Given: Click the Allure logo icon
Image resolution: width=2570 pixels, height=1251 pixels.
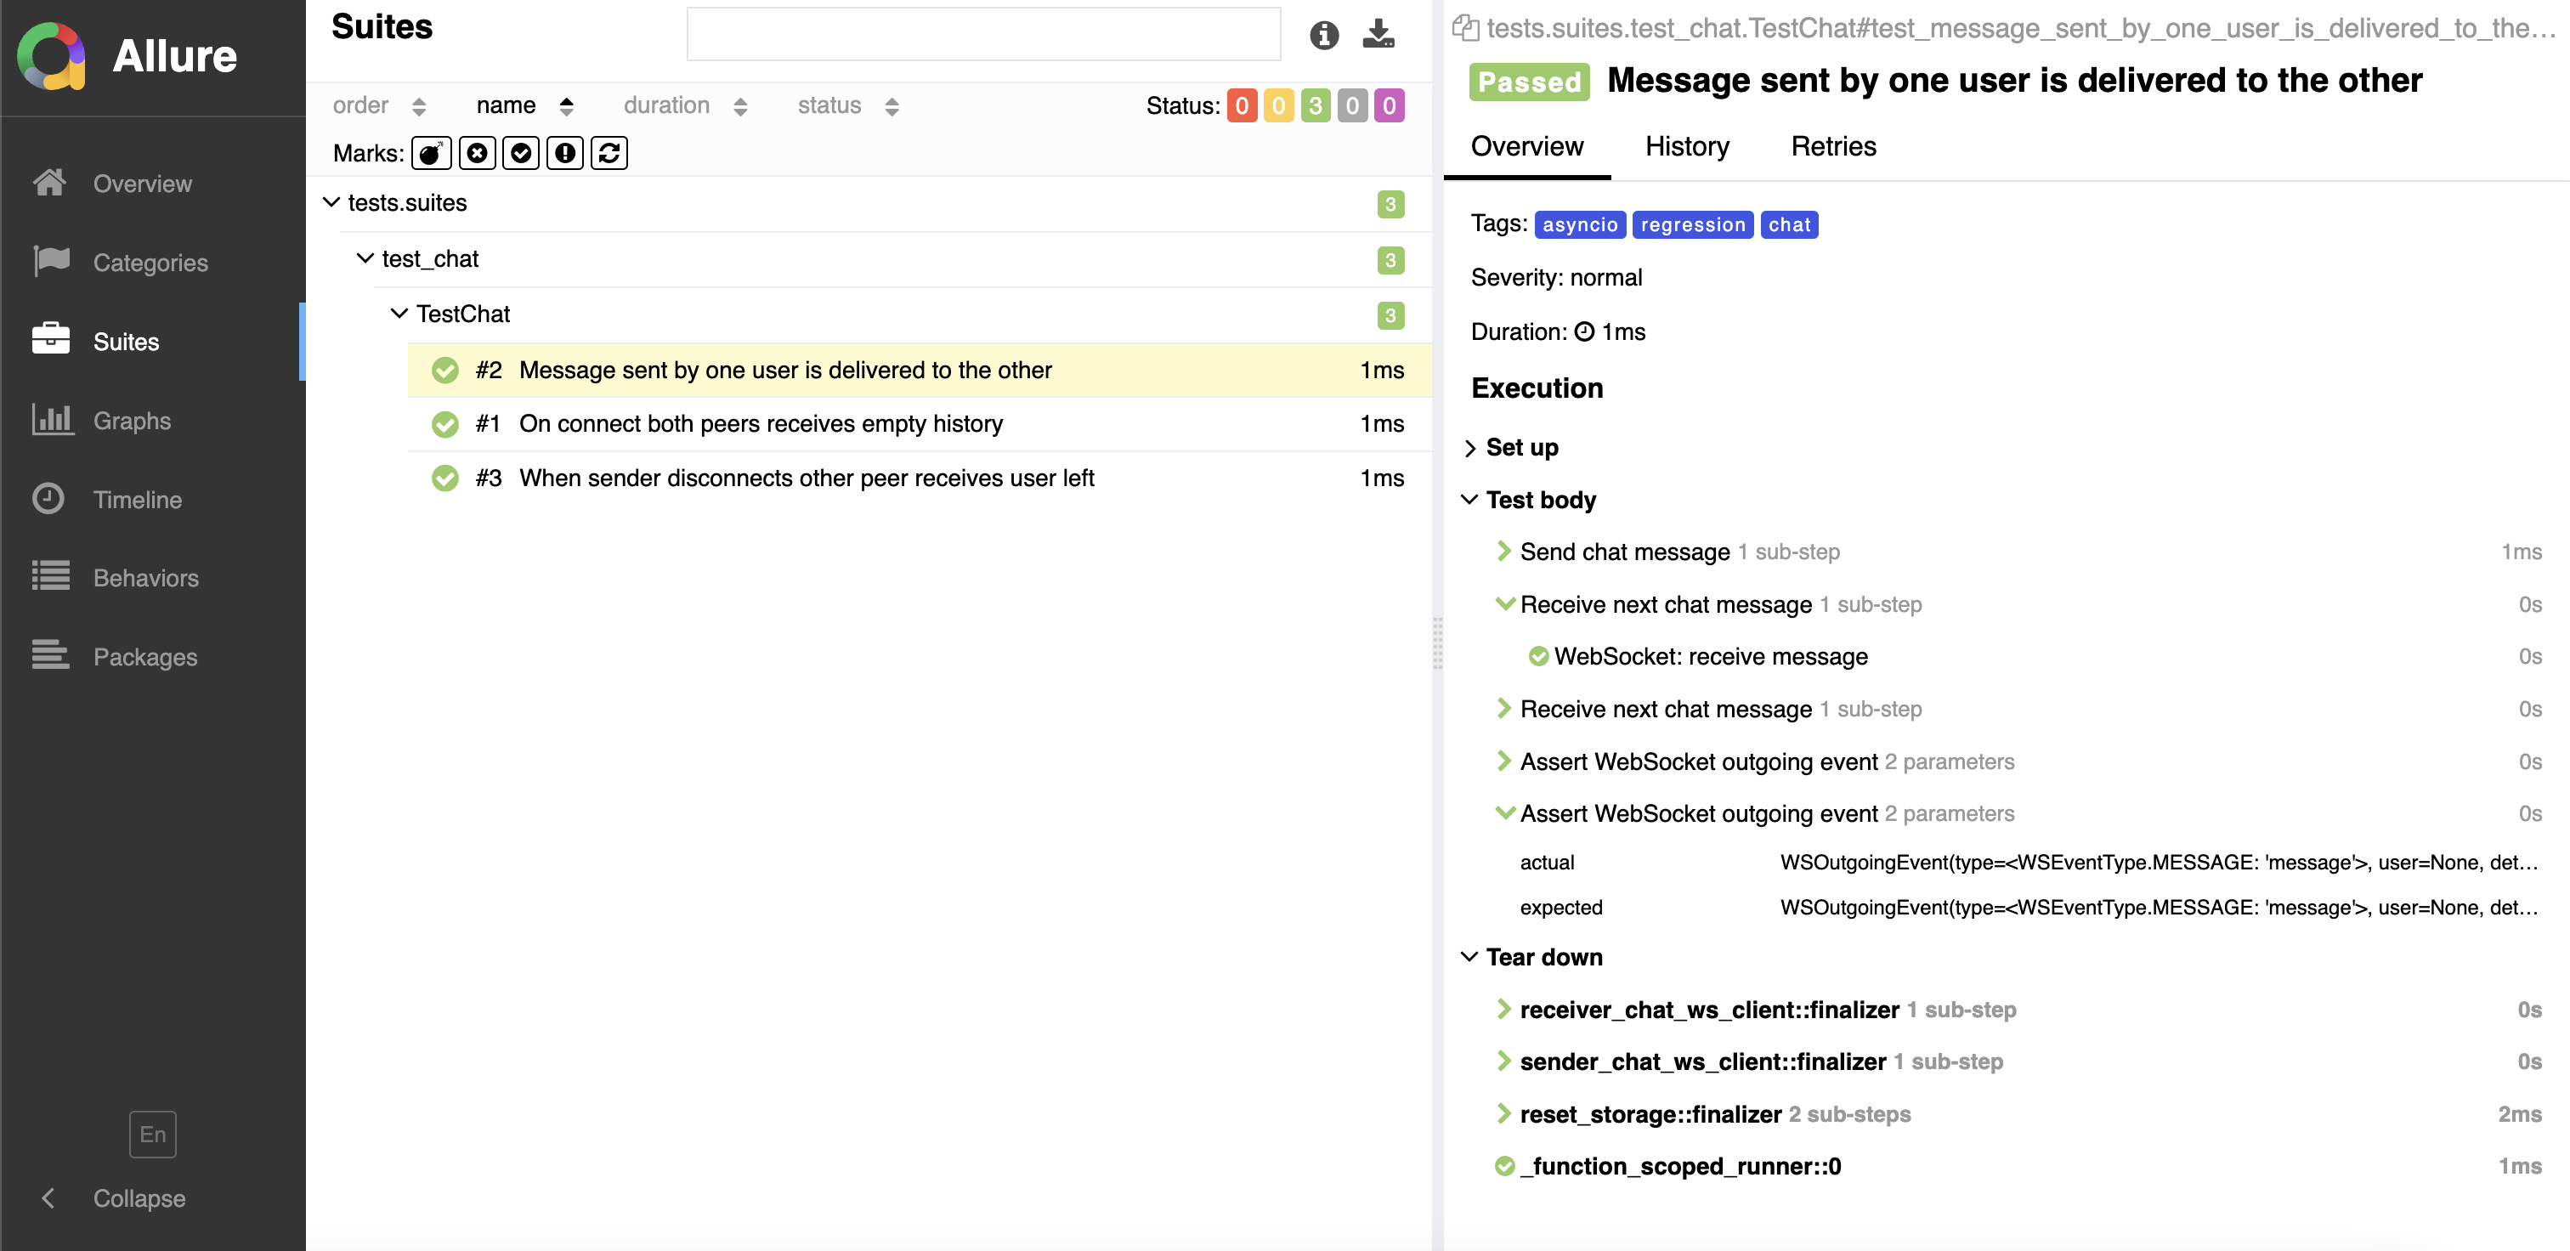Looking at the screenshot, I should click(51, 56).
